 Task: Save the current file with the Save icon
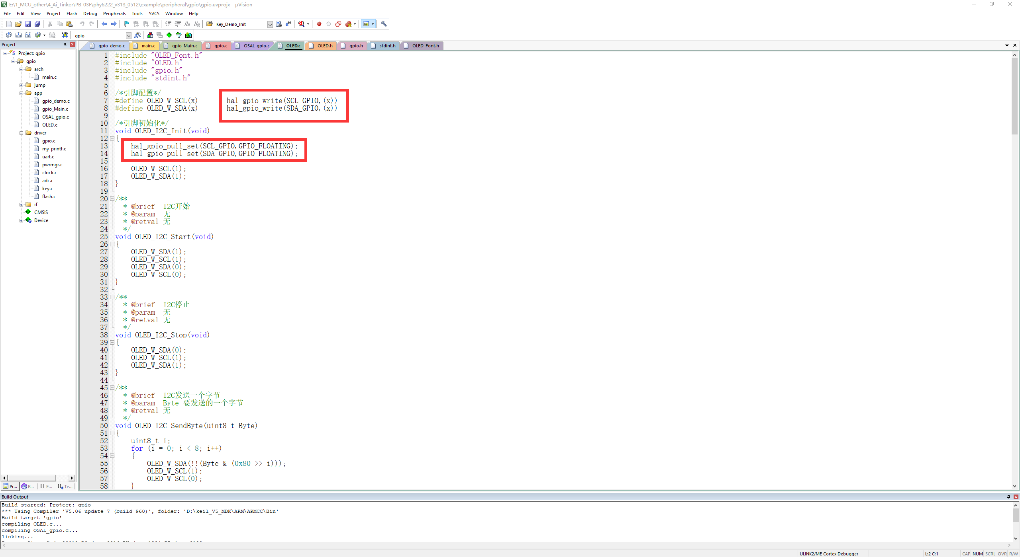(x=28, y=24)
